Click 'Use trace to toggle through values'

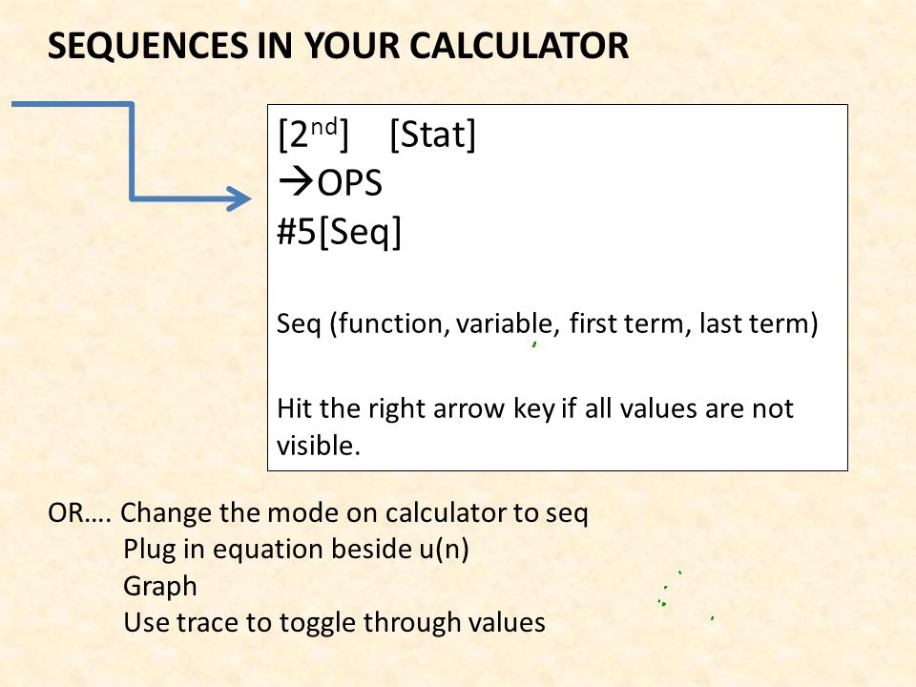[x=334, y=622]
